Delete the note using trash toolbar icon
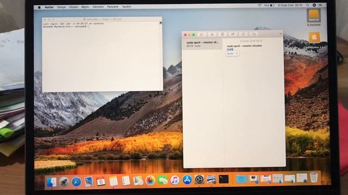Screen dimensions: 348x195 coord(222,34)
